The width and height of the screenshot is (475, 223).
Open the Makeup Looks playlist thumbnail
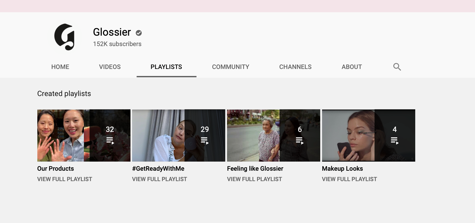pos(369,135)
